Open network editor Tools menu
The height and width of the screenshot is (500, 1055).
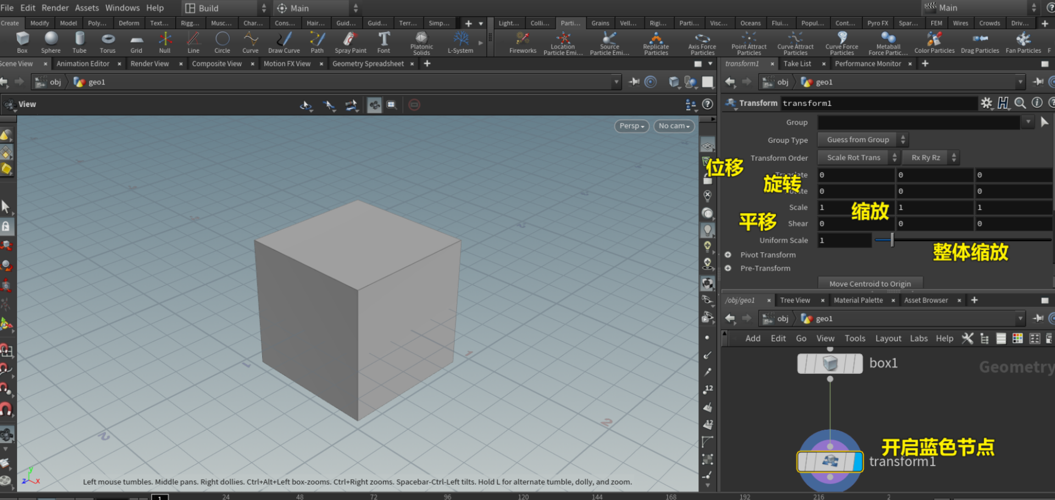pos(855,339)
